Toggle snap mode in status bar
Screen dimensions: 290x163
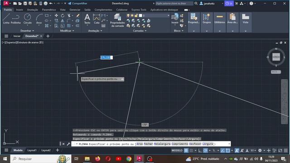tap(191, 150)
